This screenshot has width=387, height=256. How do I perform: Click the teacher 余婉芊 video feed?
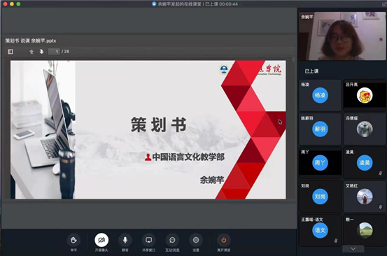(342, 36)
